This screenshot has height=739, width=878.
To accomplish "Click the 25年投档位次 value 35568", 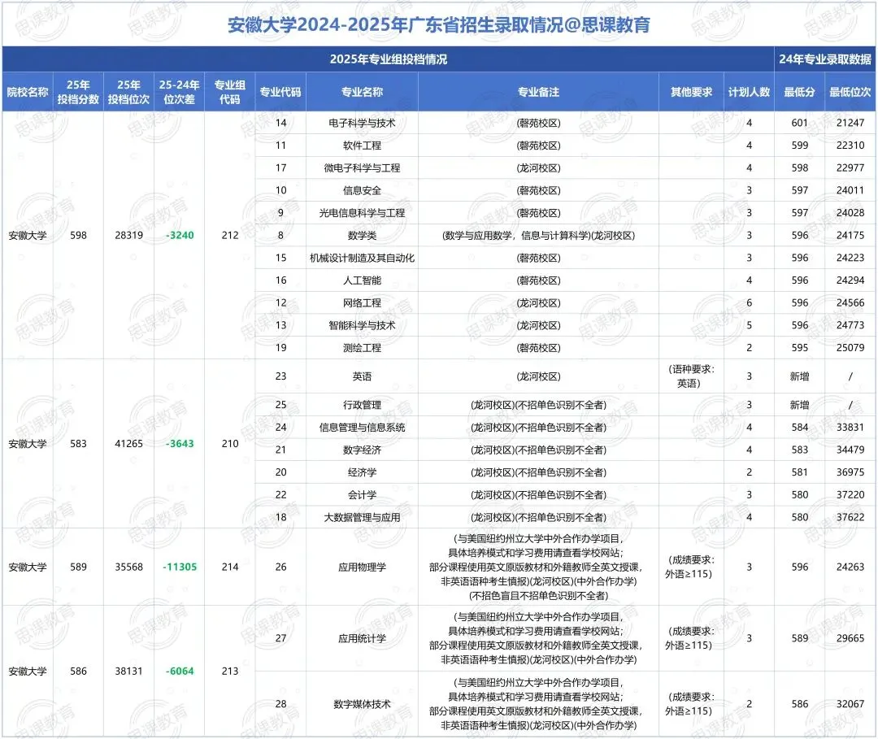I will point(128,567).
